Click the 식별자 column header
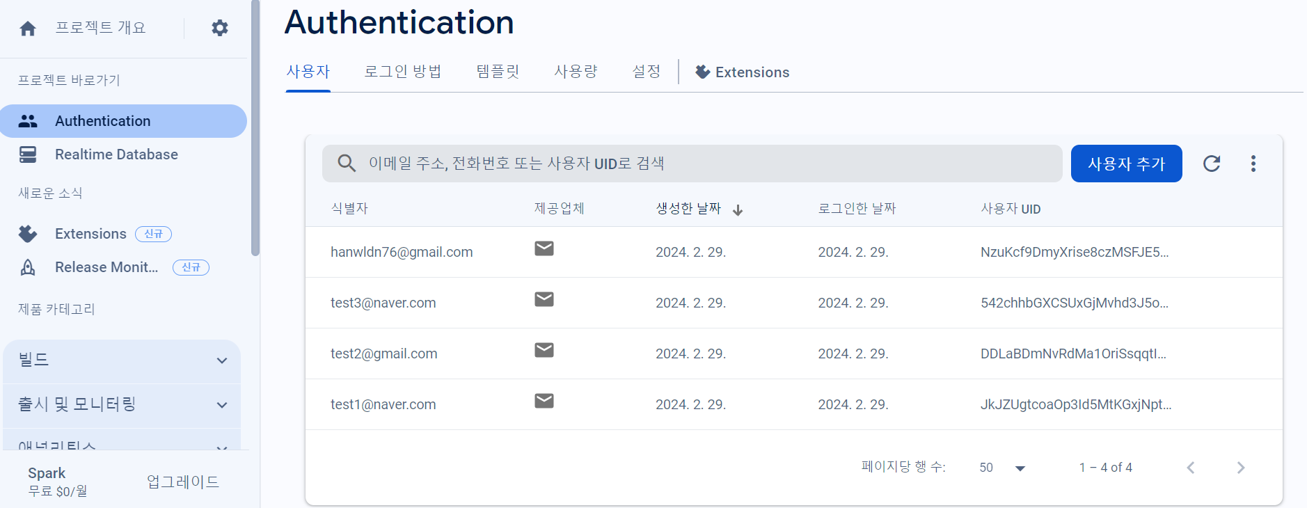 (x=349, y=209)
